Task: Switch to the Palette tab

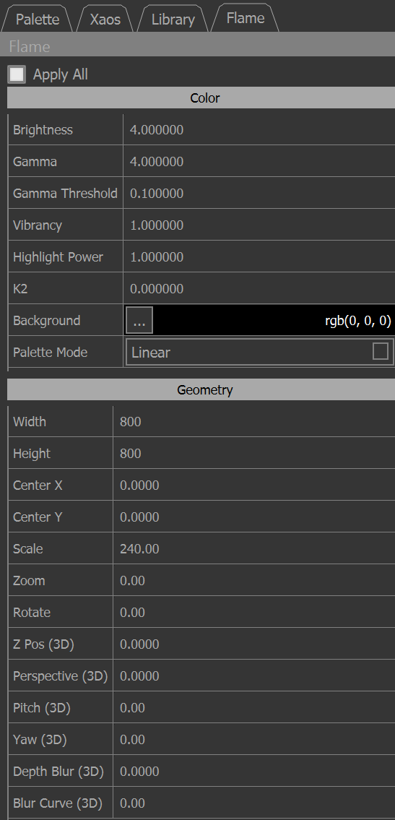Action: (37, 20)
